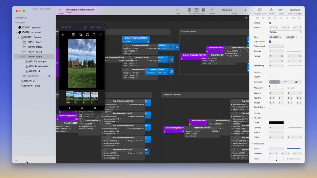317x178 pixels.
Task: Open the Origami Live toolbar icon
Action: coord(260,10)
